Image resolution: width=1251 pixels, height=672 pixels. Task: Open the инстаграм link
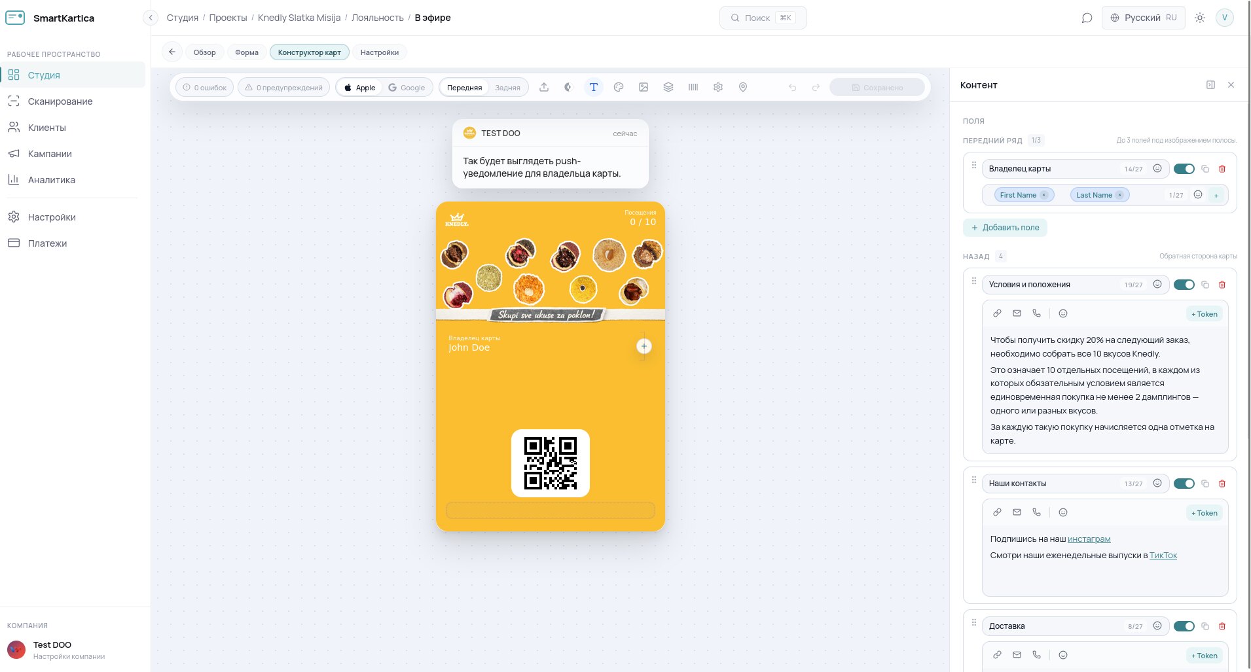[1089, 539]
